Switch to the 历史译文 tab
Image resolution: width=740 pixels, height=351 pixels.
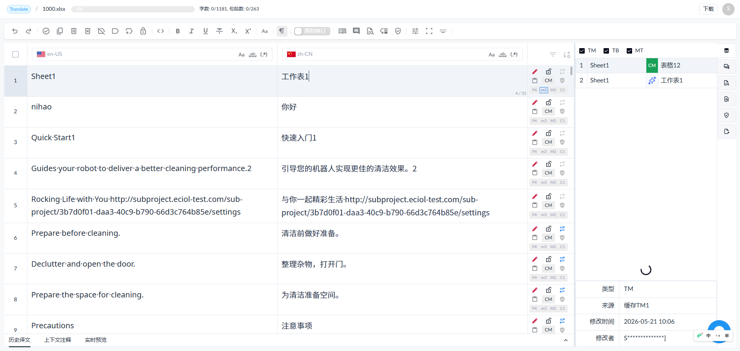click(x=20, y=340)
